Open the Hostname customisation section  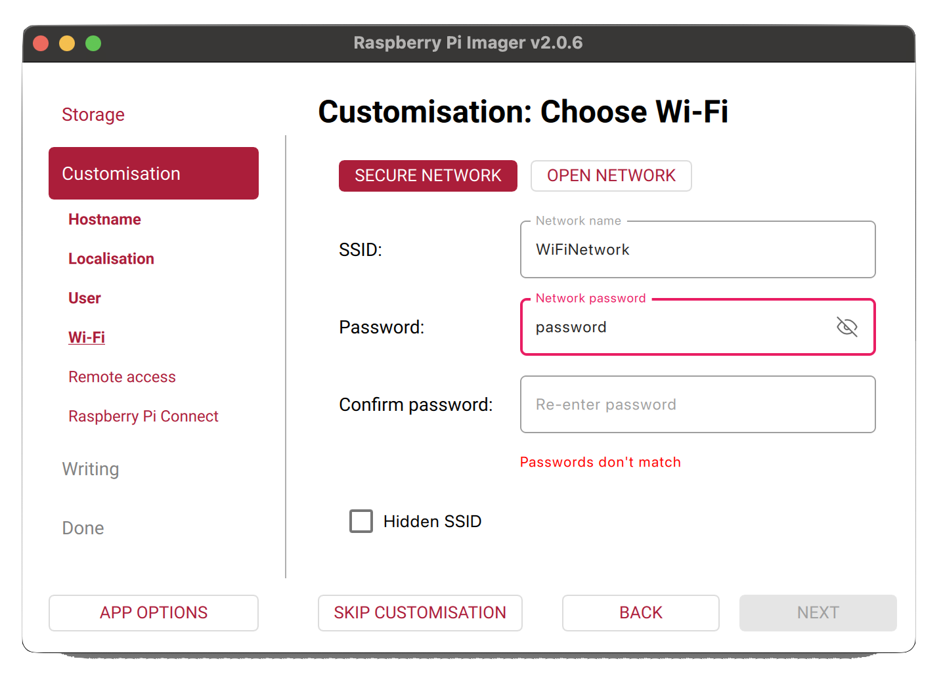click(x=104, y=219)
